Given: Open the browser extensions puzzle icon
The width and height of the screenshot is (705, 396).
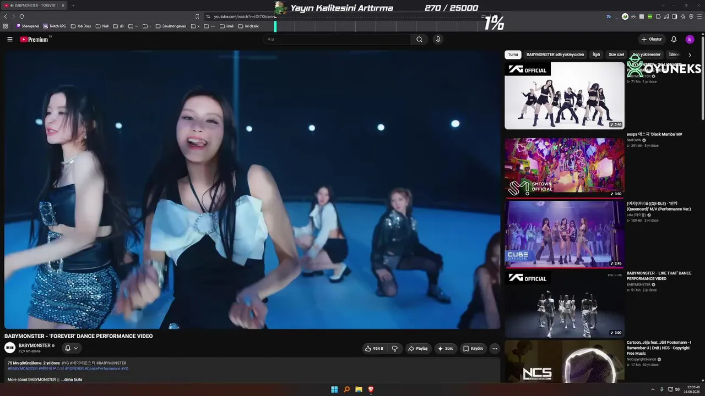Looking at the screenshot, I should click(658, 16).
